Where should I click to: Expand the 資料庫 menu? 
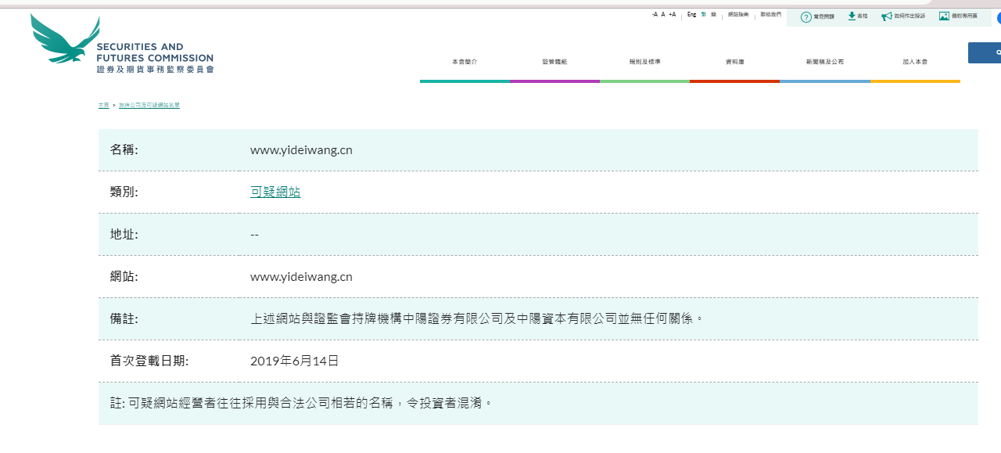click(x=734, y=62)
